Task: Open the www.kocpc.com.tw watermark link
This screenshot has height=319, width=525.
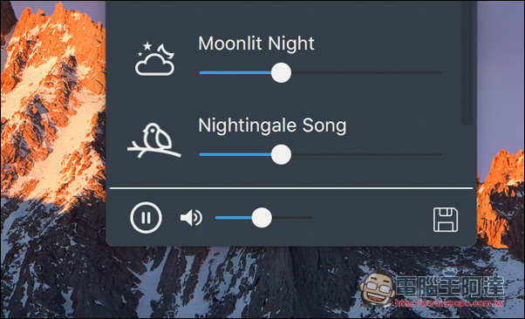Action: (x=449, y=303)
